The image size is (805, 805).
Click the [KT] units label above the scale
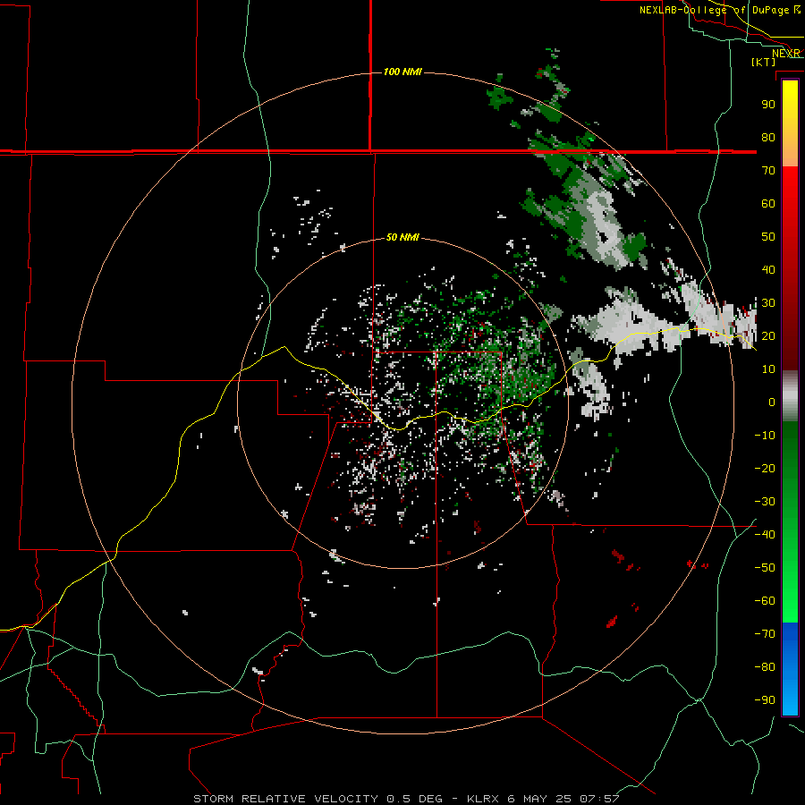(763, 62)
